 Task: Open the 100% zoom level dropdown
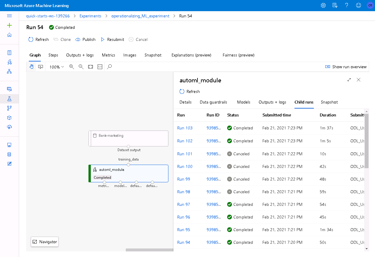point(56,67)
